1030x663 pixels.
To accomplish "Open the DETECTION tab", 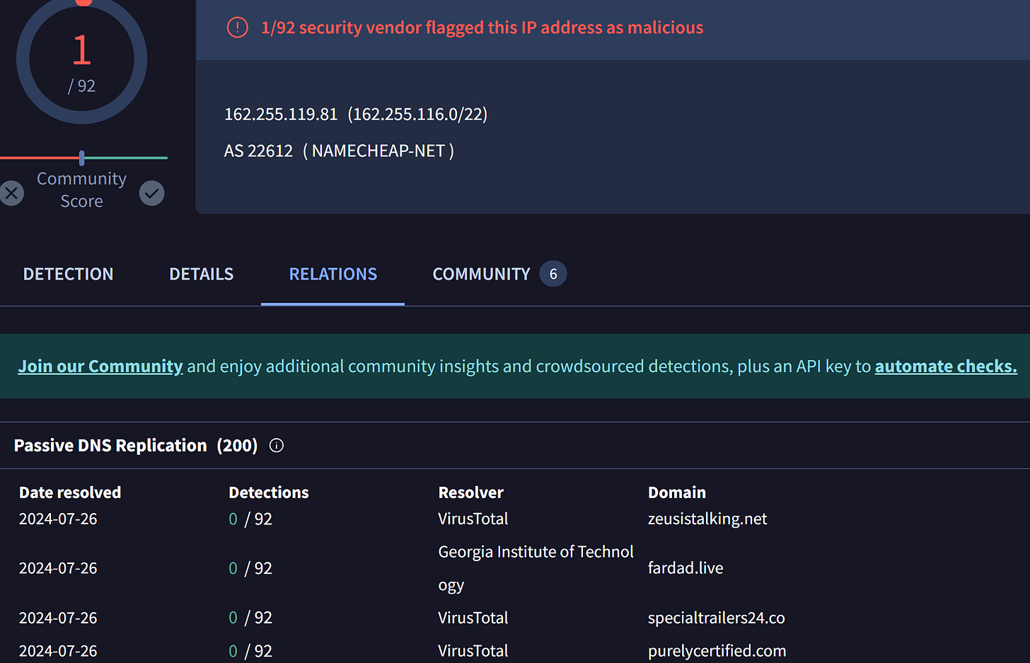I will coord(68,274).
